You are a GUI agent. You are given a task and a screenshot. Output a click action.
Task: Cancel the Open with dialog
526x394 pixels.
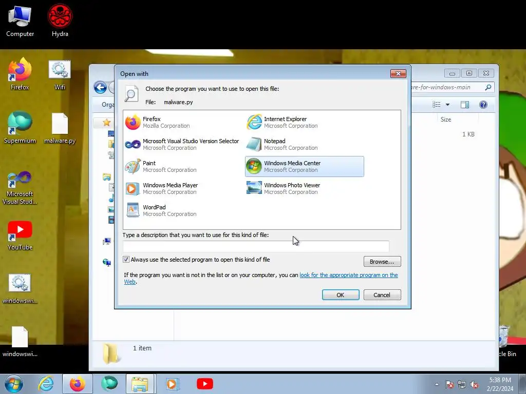click(x=382, y=295)
